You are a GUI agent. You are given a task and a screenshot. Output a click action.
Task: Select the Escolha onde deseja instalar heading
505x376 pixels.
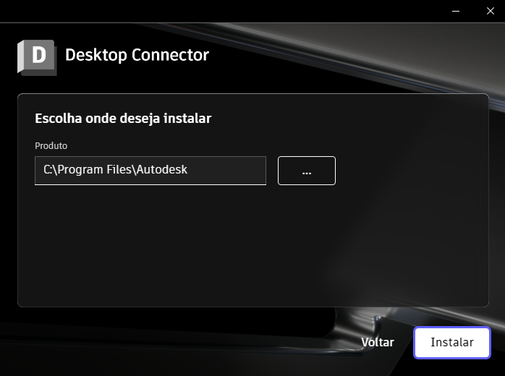pos(123,119)
